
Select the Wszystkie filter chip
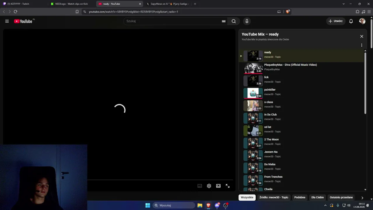247,197
